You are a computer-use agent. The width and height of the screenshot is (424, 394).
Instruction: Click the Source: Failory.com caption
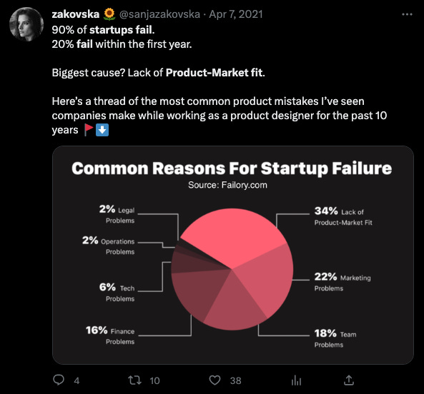(x=227, y=185)
